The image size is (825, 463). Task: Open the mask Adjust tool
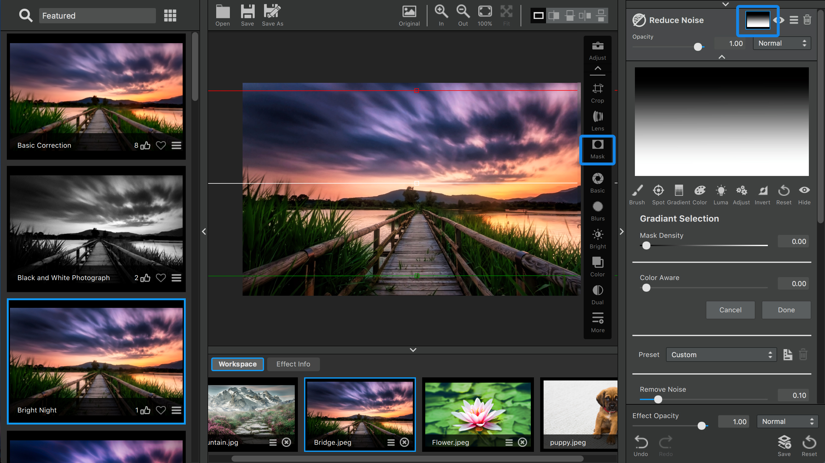(741, 195)
